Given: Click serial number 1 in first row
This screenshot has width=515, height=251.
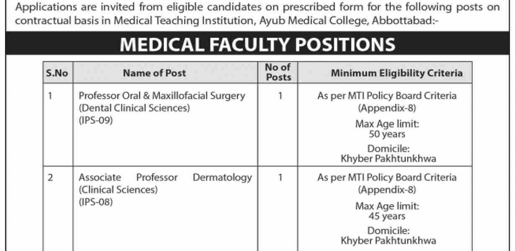Looking at the screenshot, I should (x=50, y=96).
